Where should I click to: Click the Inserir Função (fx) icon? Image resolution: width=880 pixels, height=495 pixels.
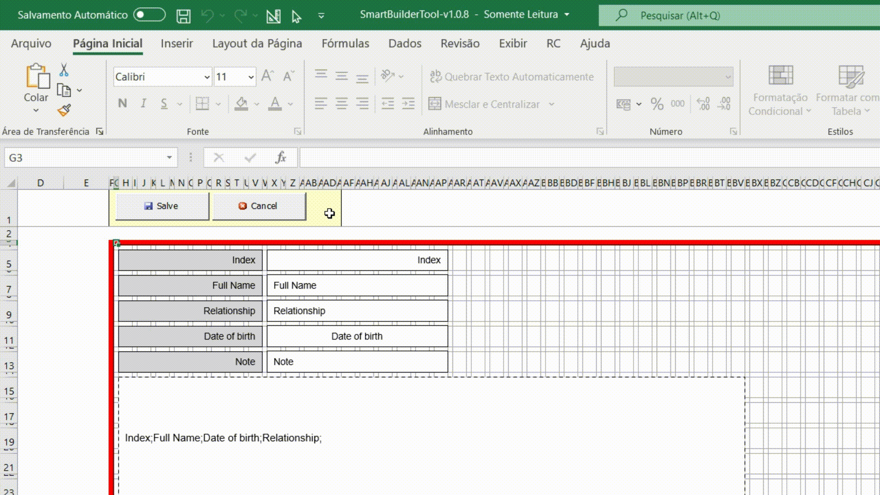click(x=281, y=157)
